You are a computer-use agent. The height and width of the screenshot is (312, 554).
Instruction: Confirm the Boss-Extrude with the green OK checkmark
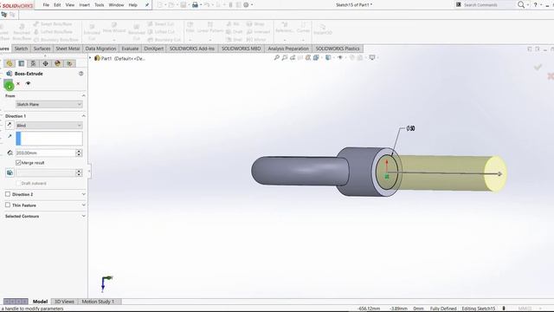(9, 84)
